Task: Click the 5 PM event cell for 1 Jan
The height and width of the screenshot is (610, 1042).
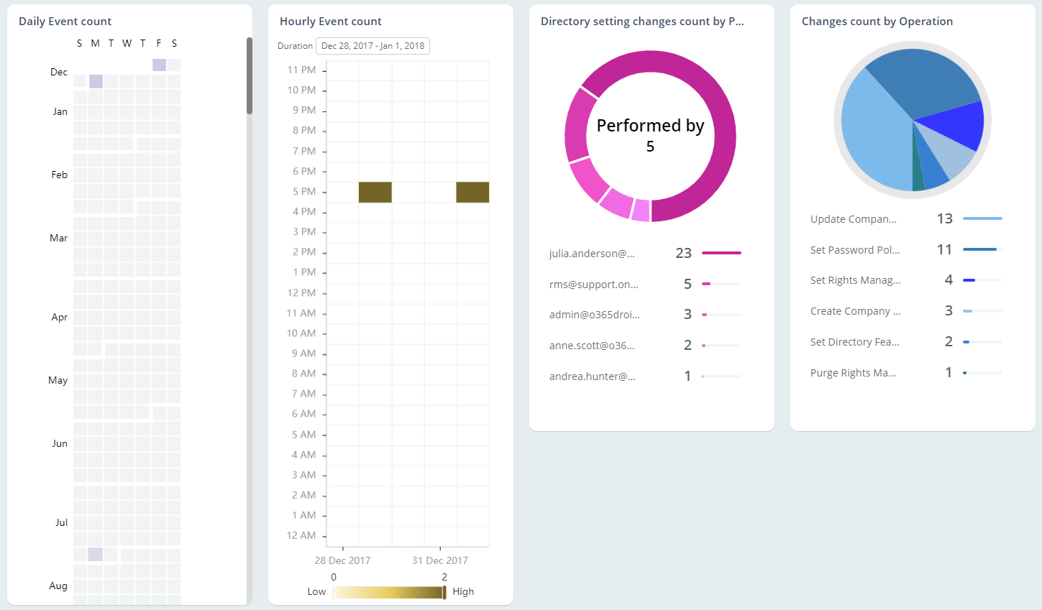Action: click(472, 192)
